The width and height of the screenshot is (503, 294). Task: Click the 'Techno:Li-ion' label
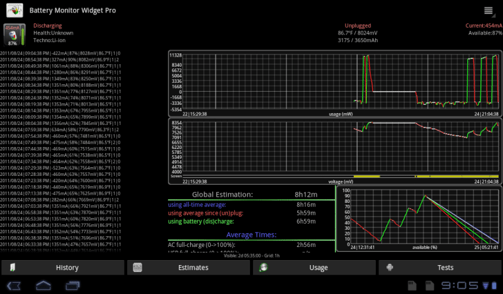tap(49, 40)
